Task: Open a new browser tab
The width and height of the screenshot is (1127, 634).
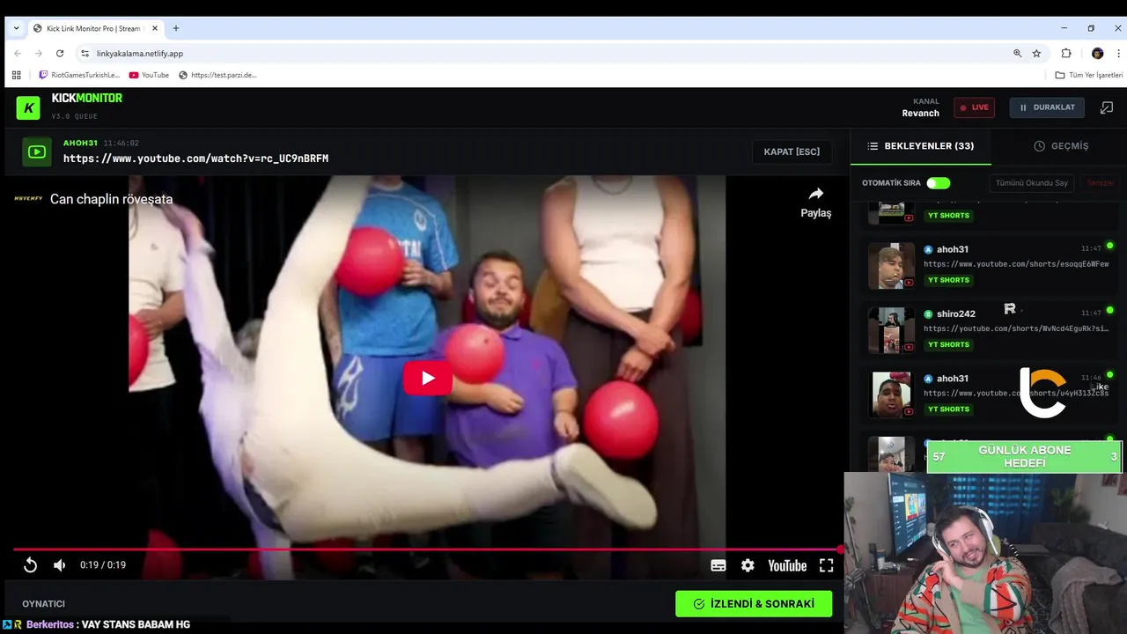Action: 176,28
